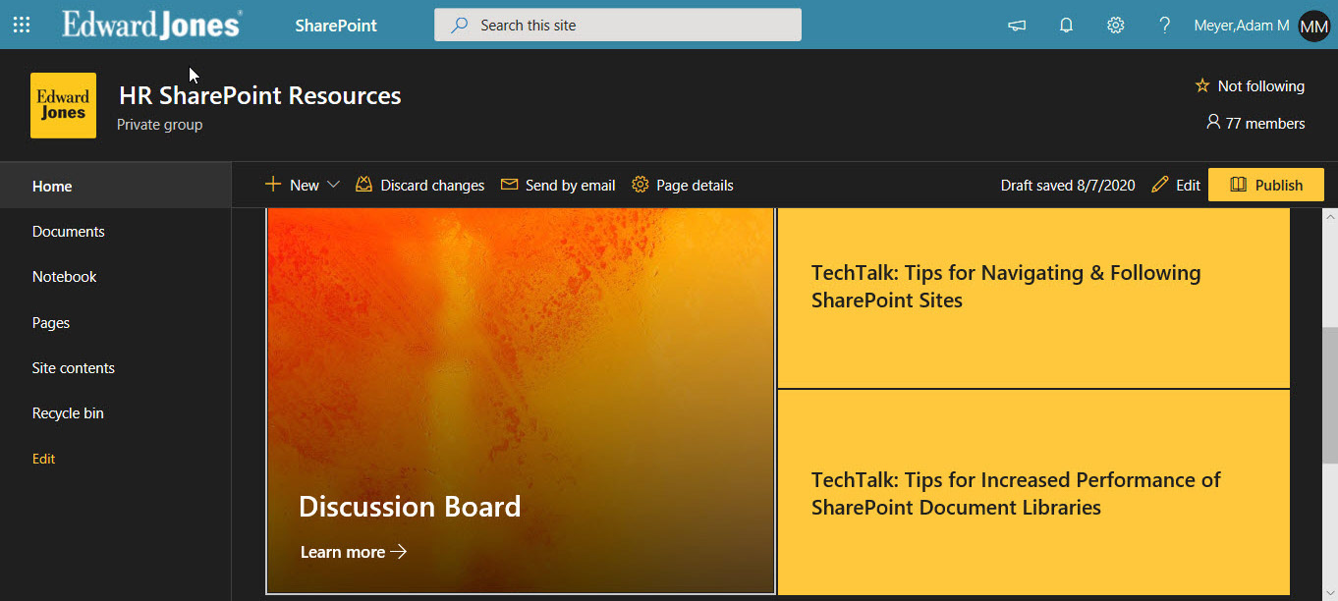The image size is (1338, 601).
Task: Click Draft saved 8/7/2020 status
Action: 1068,185
